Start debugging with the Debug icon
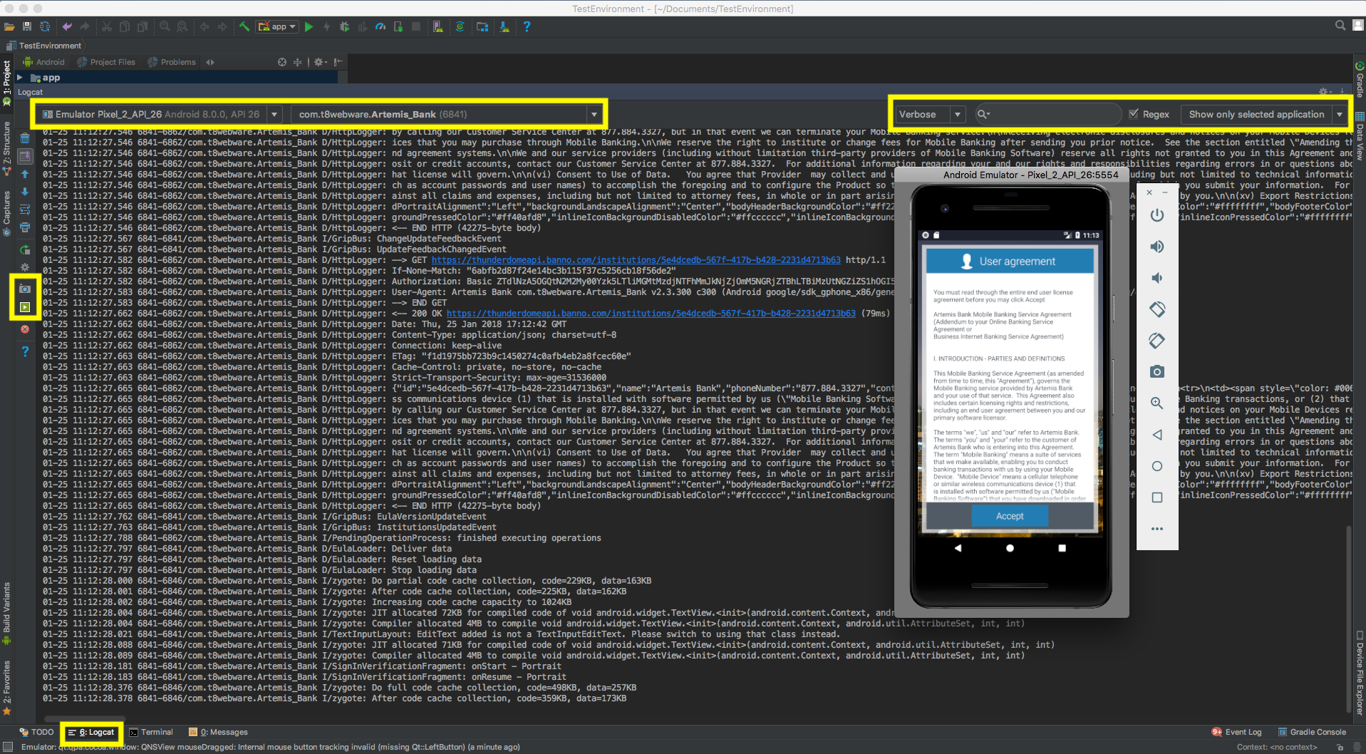The width and height of the screenshot is (1366, 754). (x=344, y=26)
